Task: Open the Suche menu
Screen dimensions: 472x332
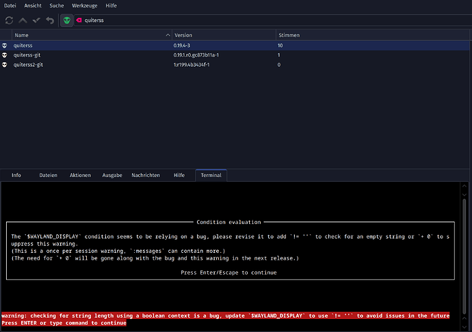Action: tap(57, 5)
